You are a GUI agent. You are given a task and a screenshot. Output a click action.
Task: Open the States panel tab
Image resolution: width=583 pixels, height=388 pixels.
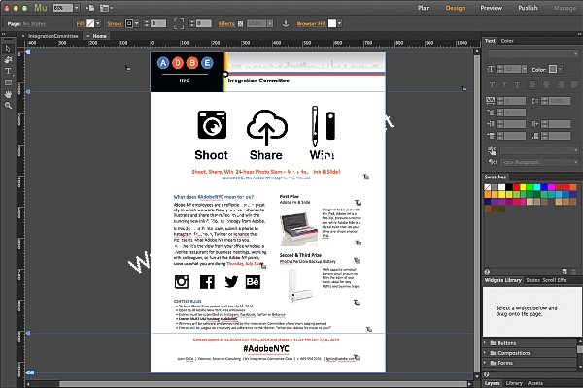pos(532,280)
